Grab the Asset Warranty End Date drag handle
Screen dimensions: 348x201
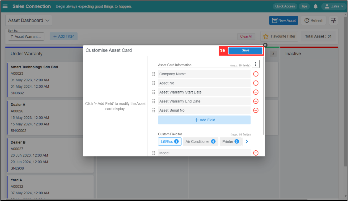[x=154, y=101]
